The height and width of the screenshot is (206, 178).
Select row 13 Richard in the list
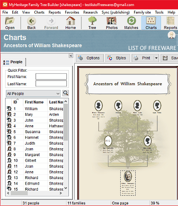coord(35,177)
